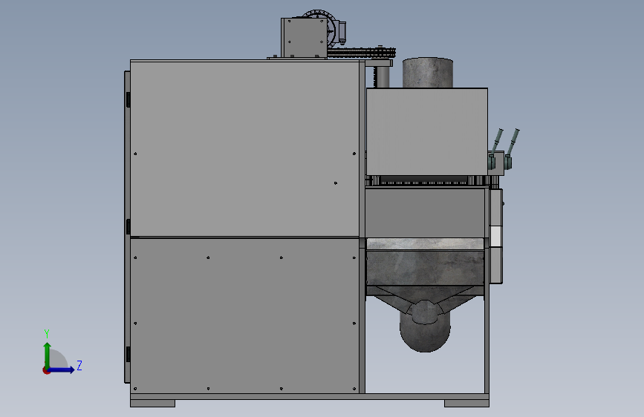This screenshot has height=417, width=644.
Task: Select the upper right box housing below the duct
Action: click(x=426, y=131)
